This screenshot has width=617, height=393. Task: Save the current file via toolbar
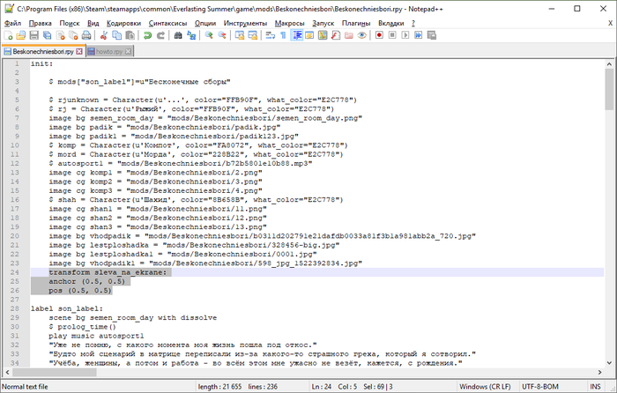pos(34,35)
